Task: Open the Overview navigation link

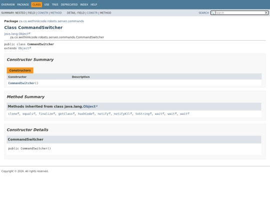Action: (x=8, y=5)
